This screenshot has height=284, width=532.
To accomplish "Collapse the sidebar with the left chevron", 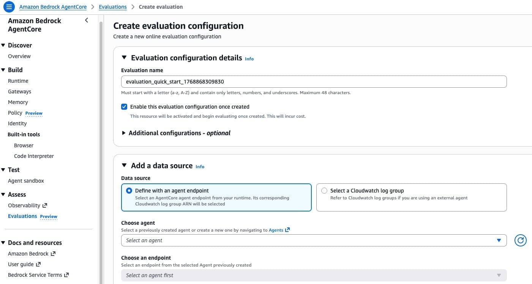I will tap(87, 21).
